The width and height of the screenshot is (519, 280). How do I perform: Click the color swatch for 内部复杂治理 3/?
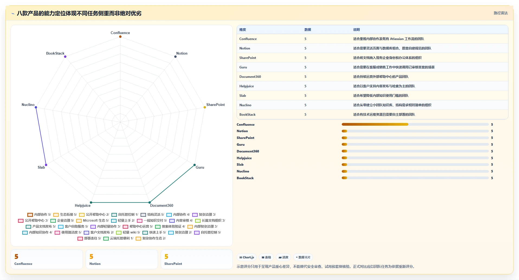click(190, 227)
